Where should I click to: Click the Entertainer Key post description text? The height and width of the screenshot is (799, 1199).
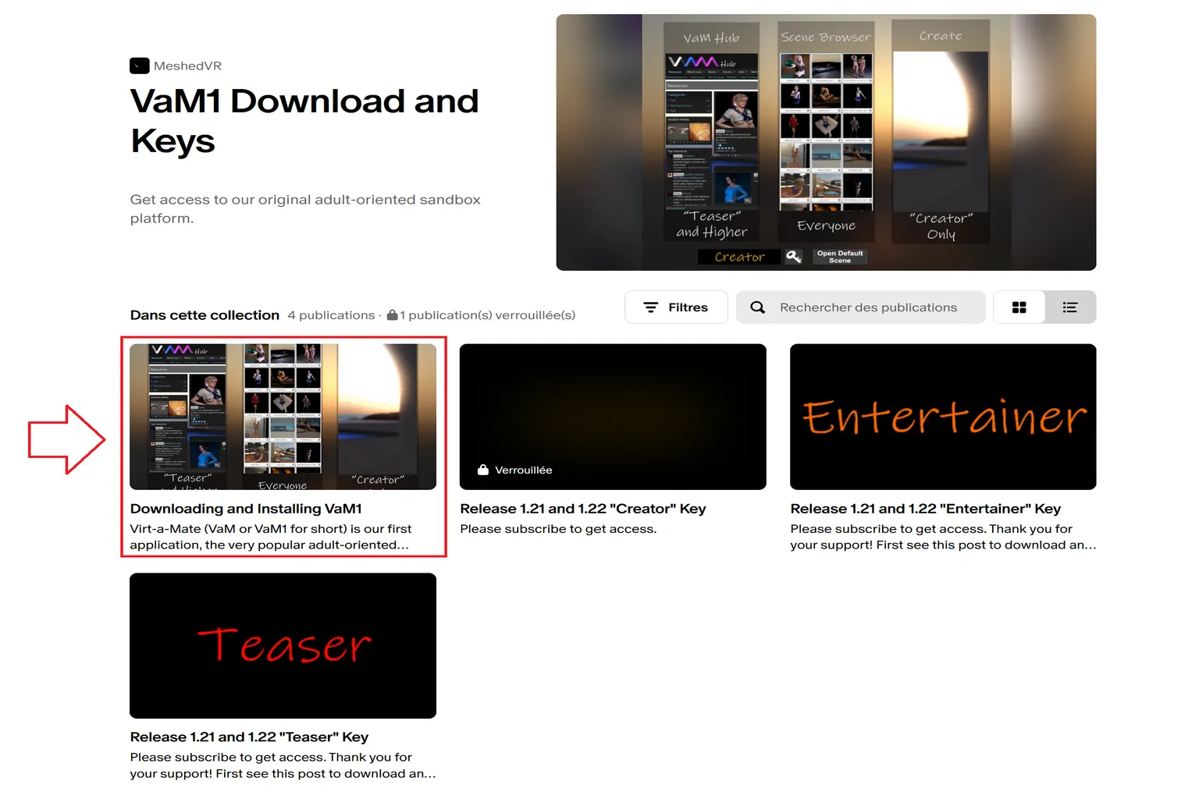943,537
